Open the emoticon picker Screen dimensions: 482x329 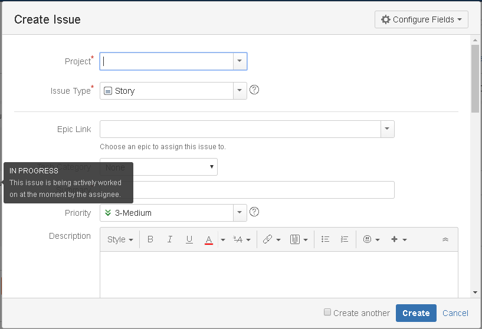371,239
